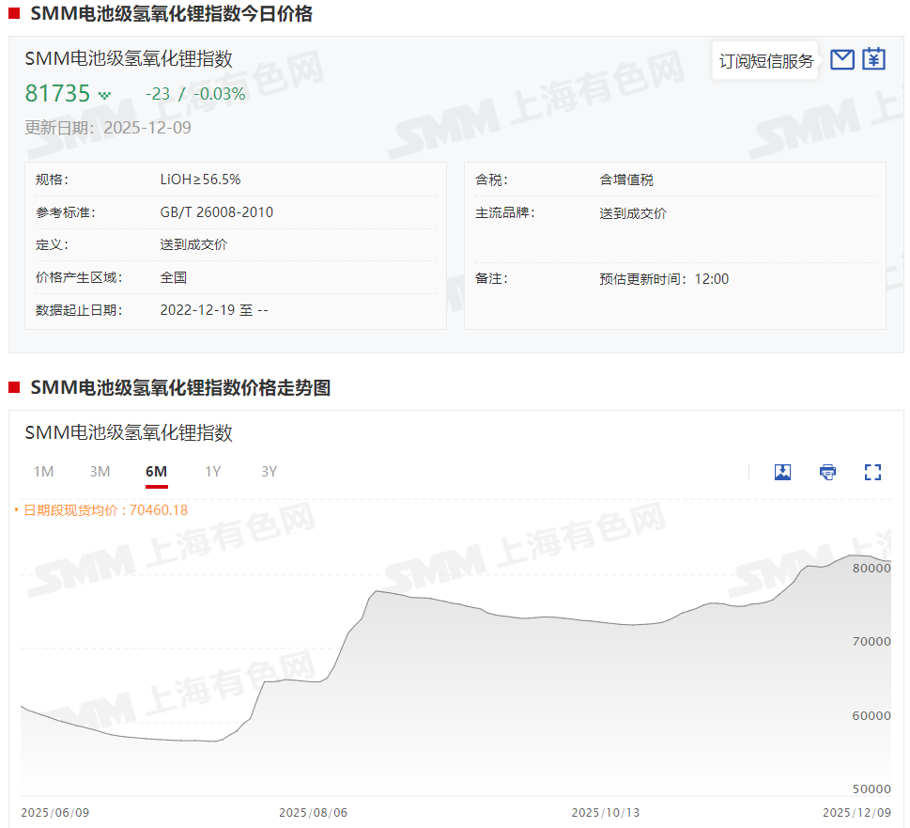Click the 2025/10/13 date axis label
The height and width of the screenshot is (828, 910).
605,812
